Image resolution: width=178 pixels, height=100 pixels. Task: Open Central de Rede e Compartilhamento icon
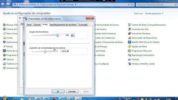[129, 25]
